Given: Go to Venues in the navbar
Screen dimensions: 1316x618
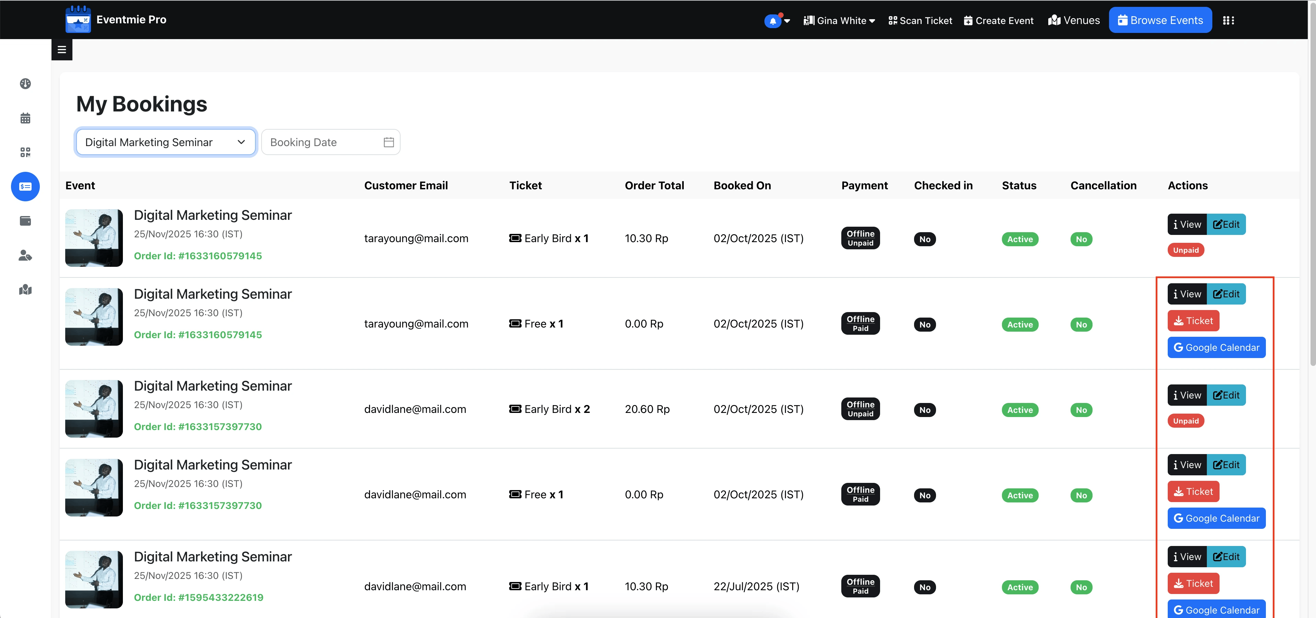Looking at the screenshot, I should click(x=1074, y=21).
